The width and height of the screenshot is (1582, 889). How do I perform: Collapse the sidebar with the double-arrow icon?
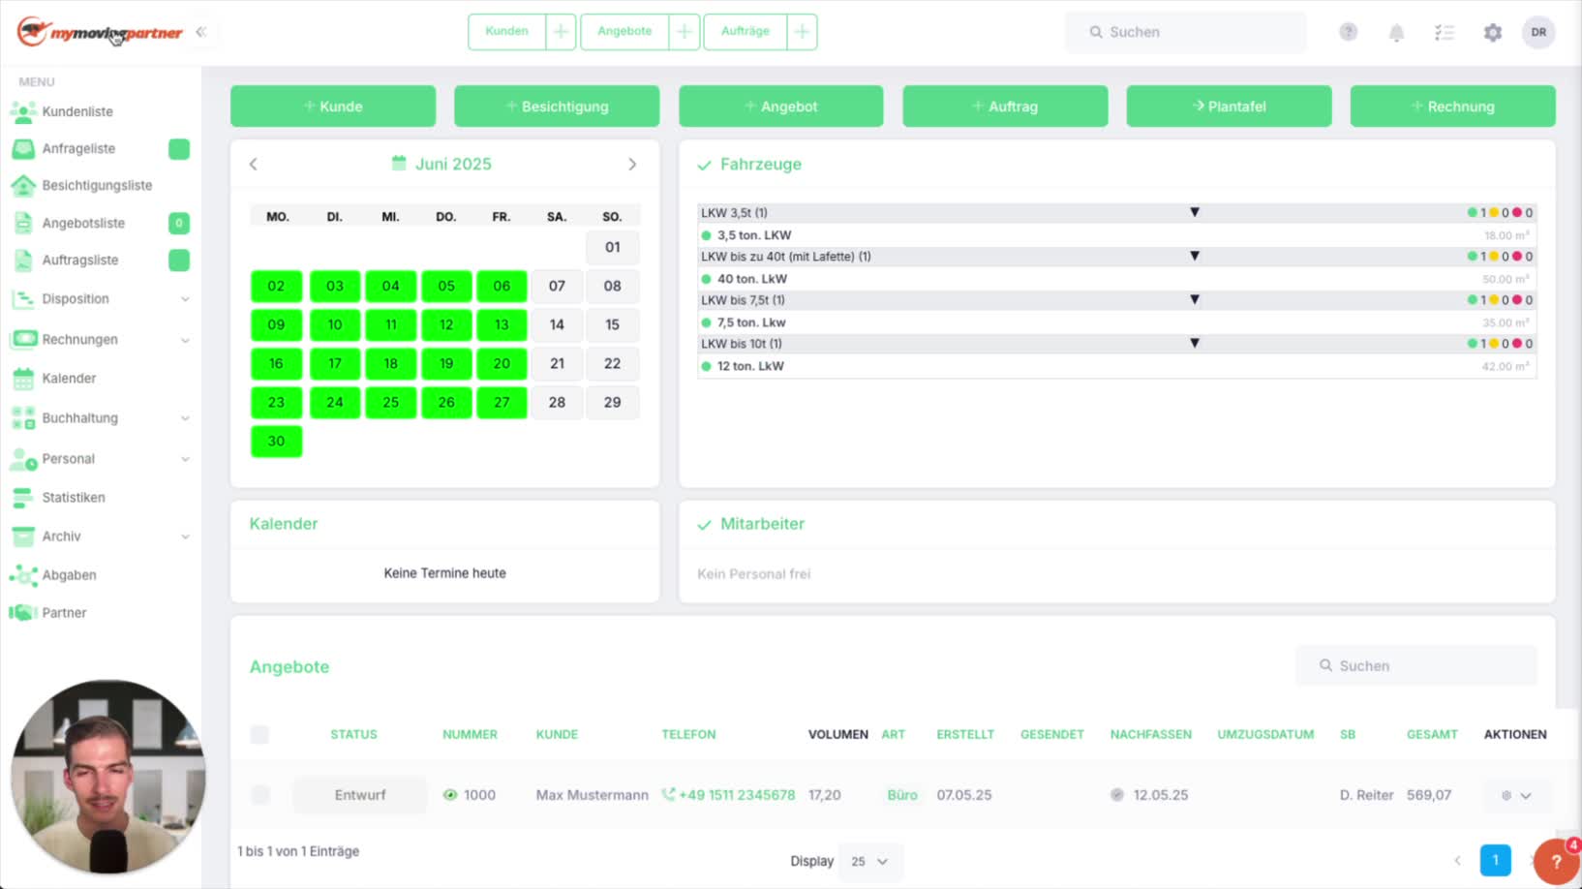tap(201, 32)
